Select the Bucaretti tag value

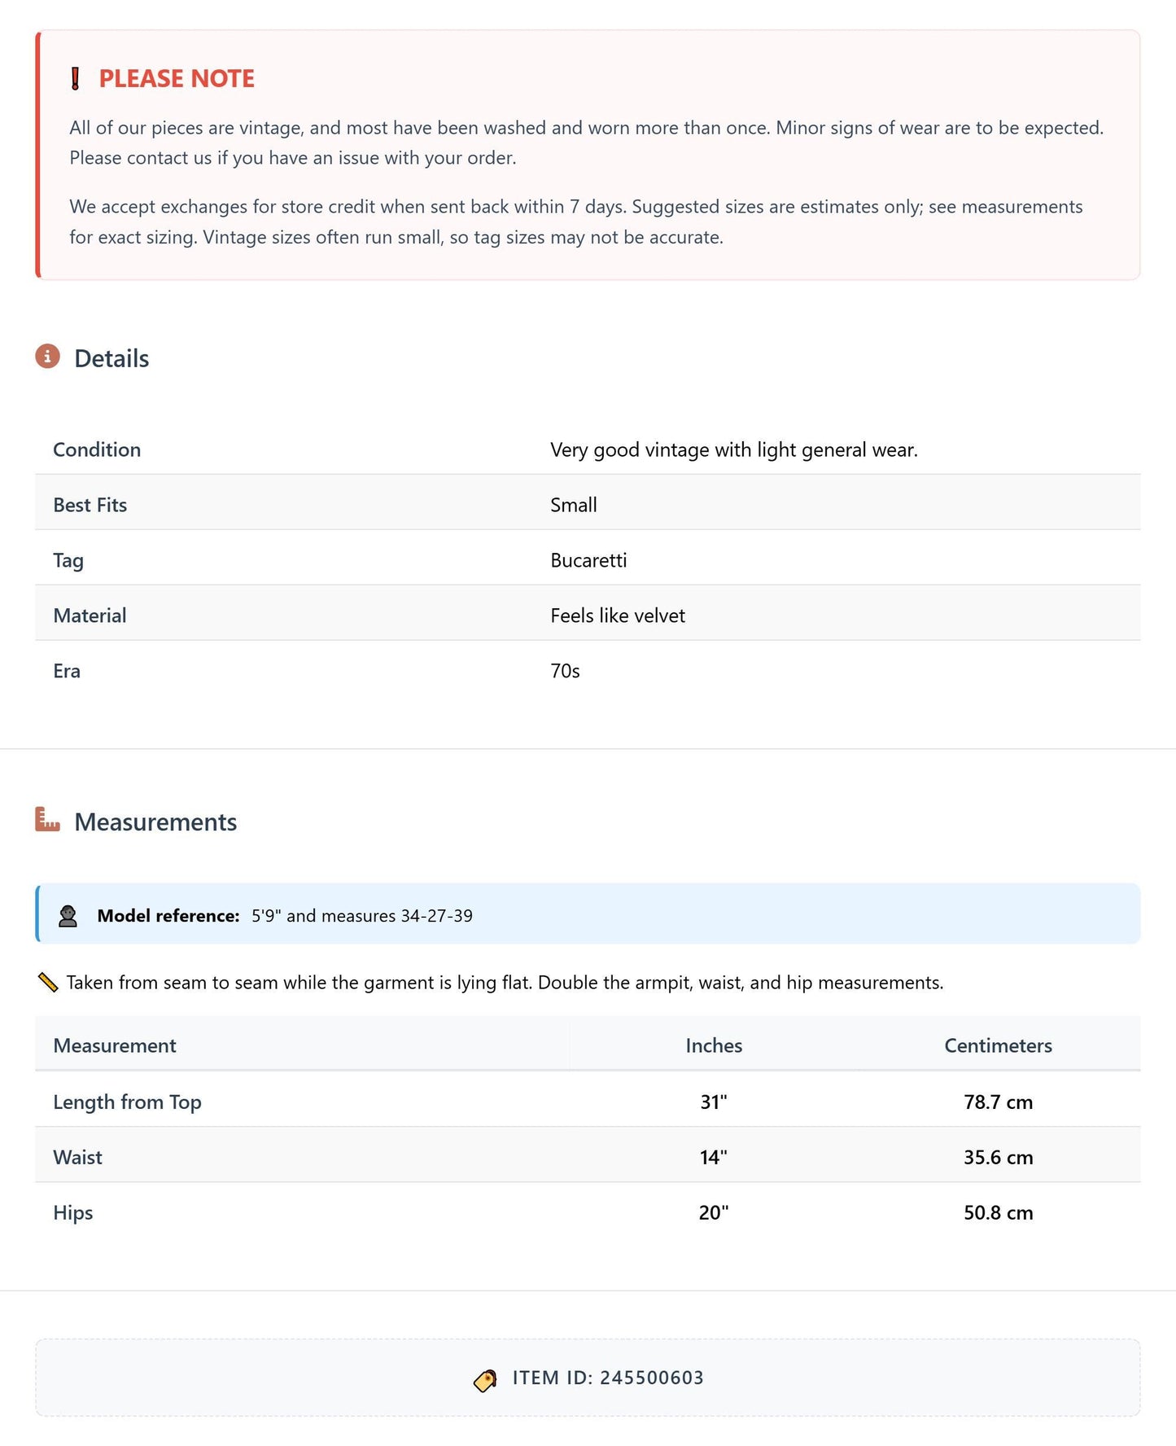click(588, 560)
